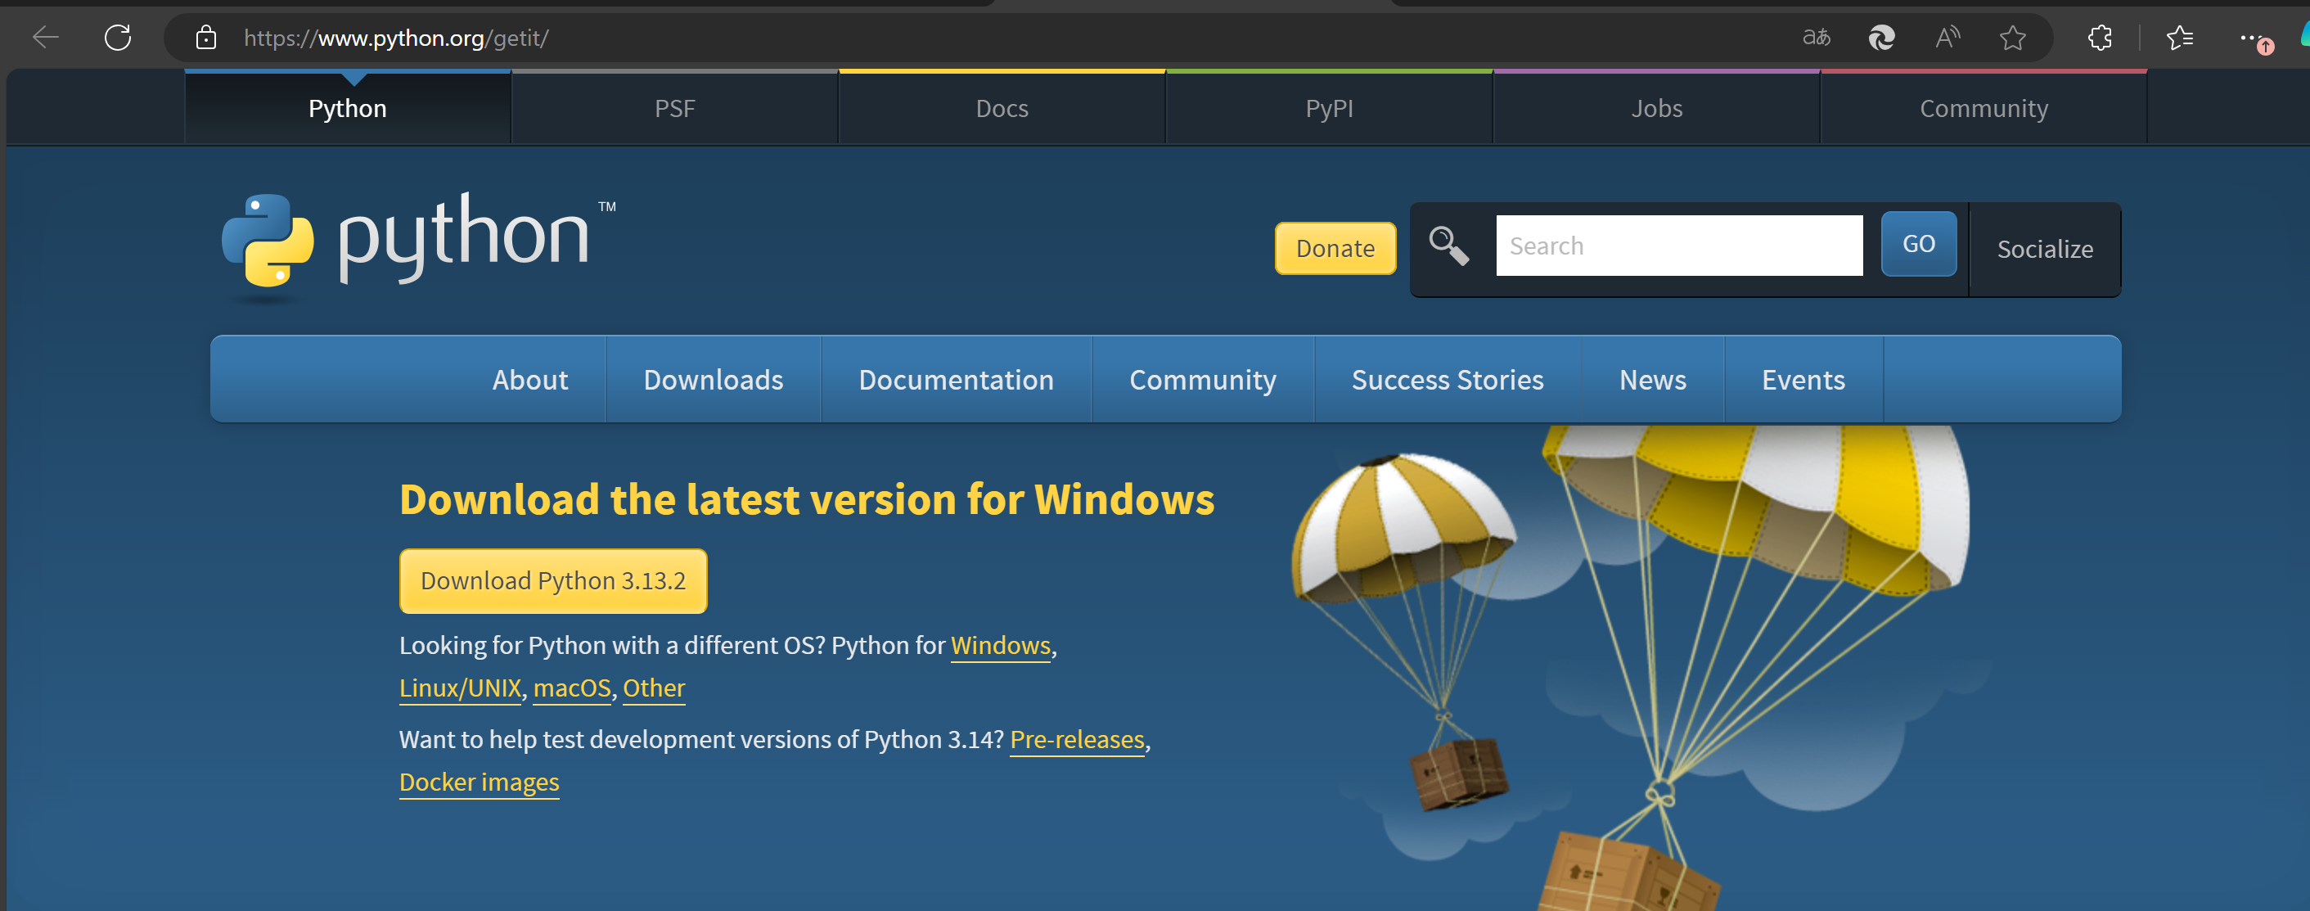Open browser settings and more menu
2310x911 pixels.
pyautogui.click(x=2250, y=38)
